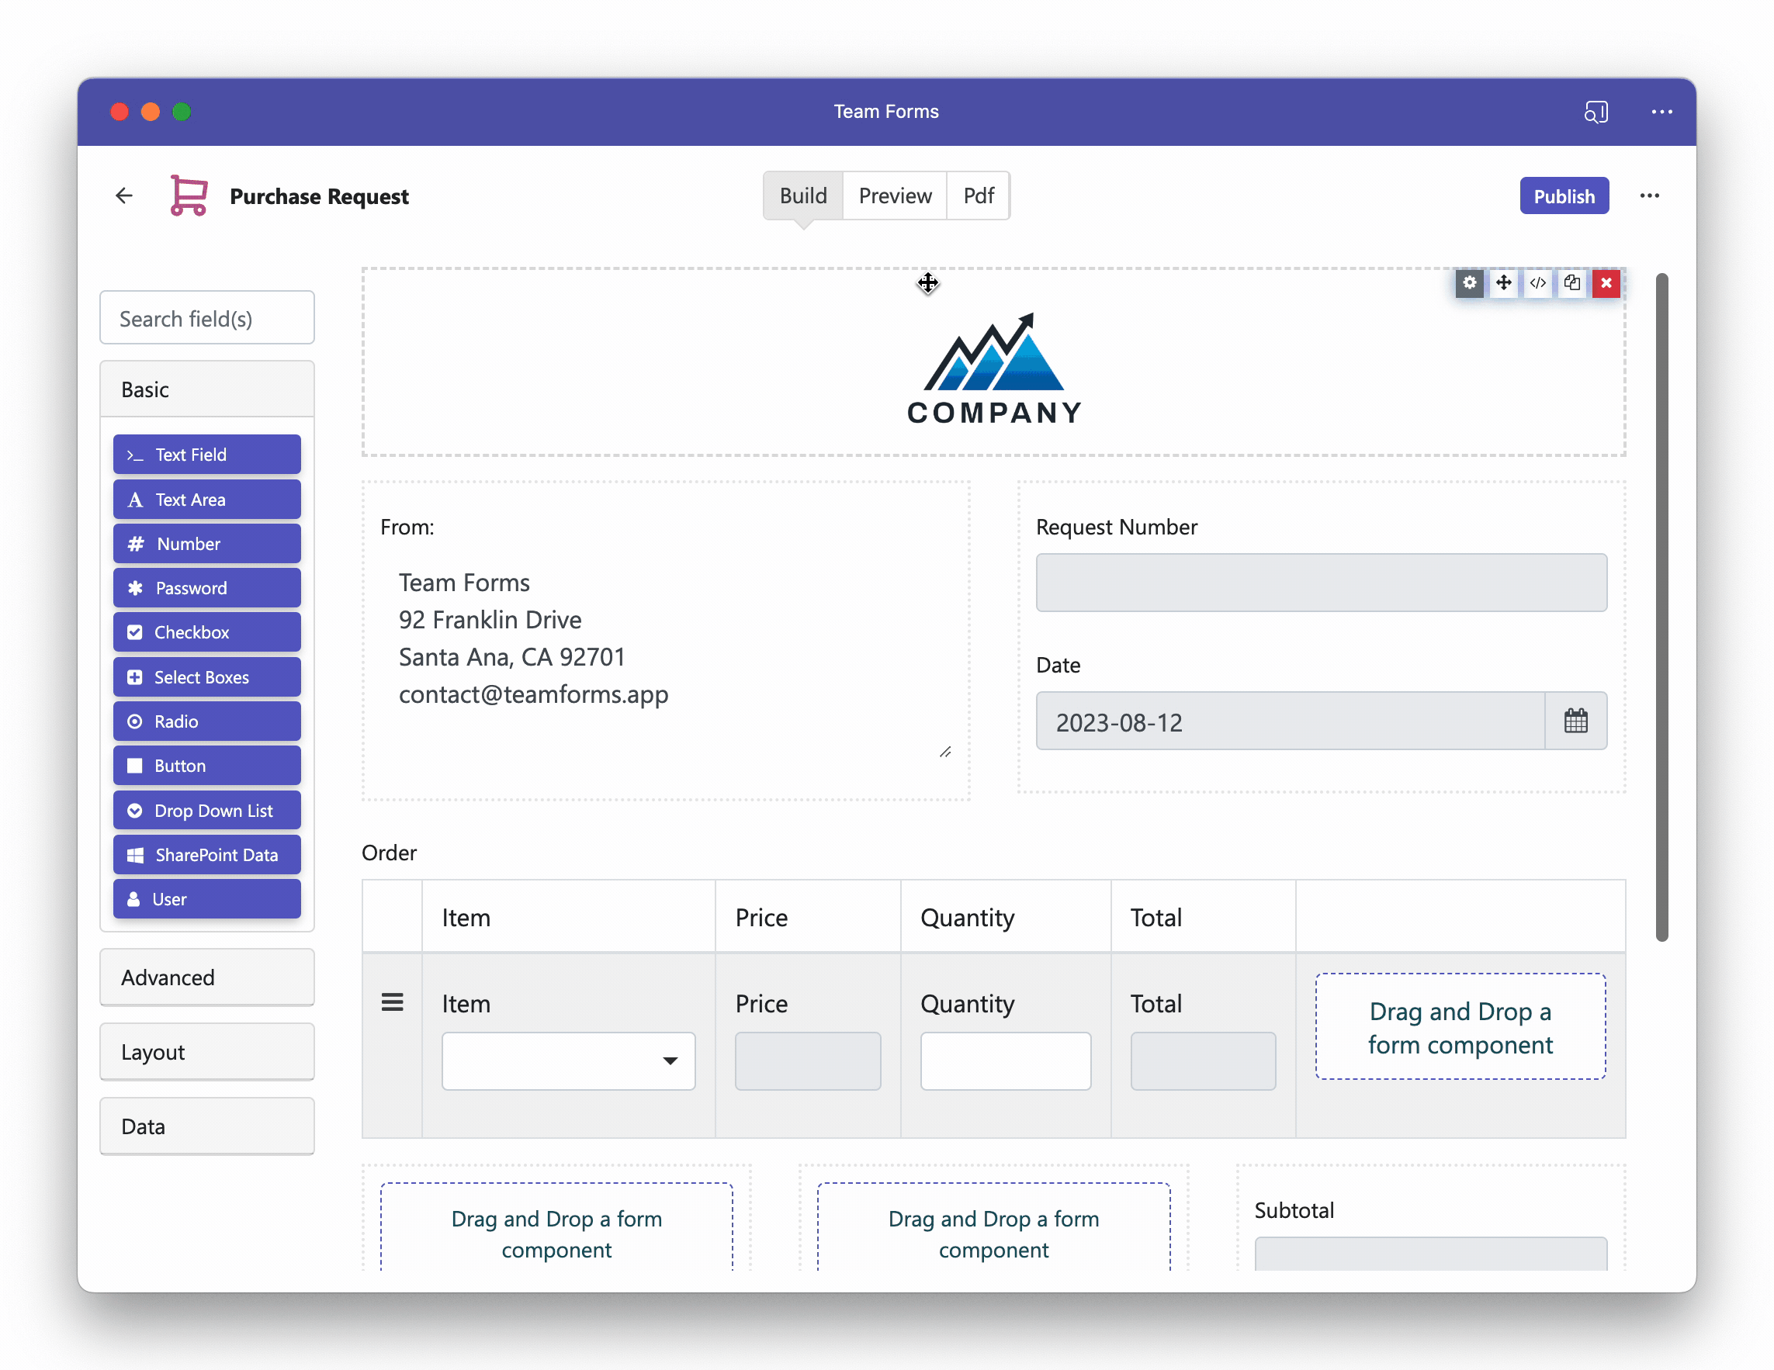Expand the Layout fields section
This screenshot has height=1370, width=1774.
207,1052
